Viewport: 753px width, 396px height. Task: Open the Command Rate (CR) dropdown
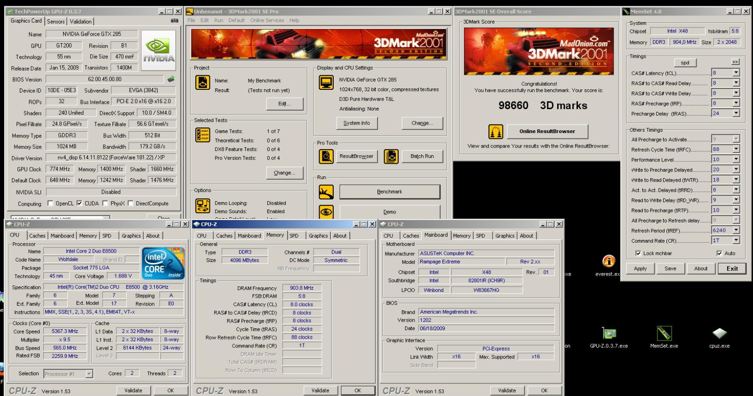[736, 240]
